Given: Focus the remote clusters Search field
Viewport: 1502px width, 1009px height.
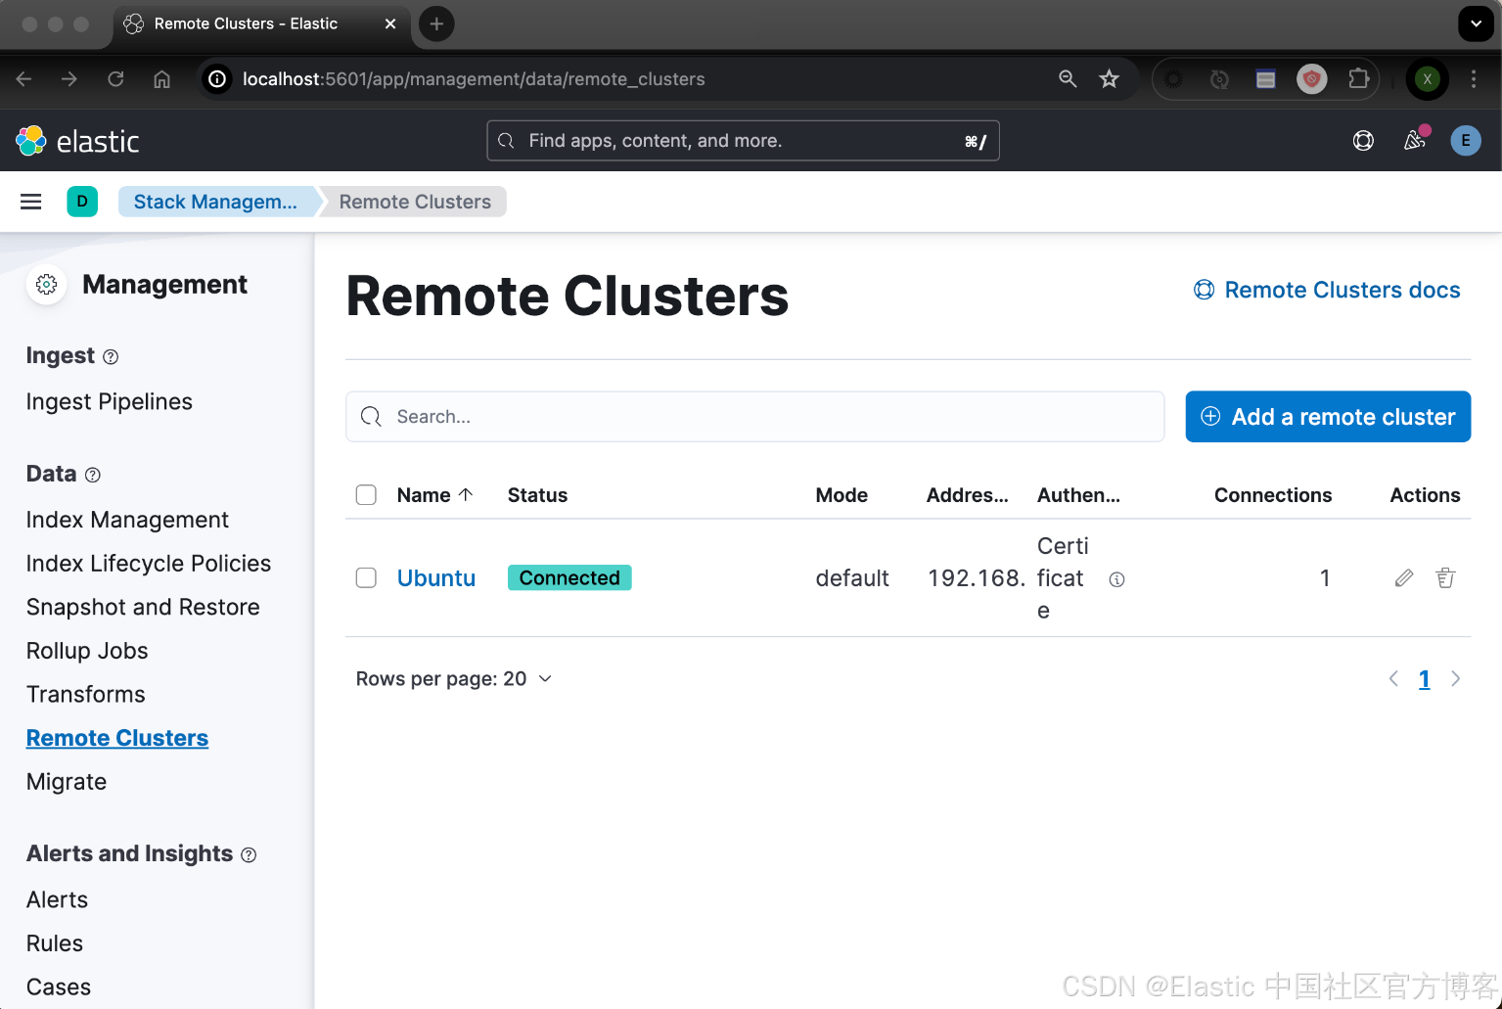Looking at the screenshot, I should tap(755, 417).
